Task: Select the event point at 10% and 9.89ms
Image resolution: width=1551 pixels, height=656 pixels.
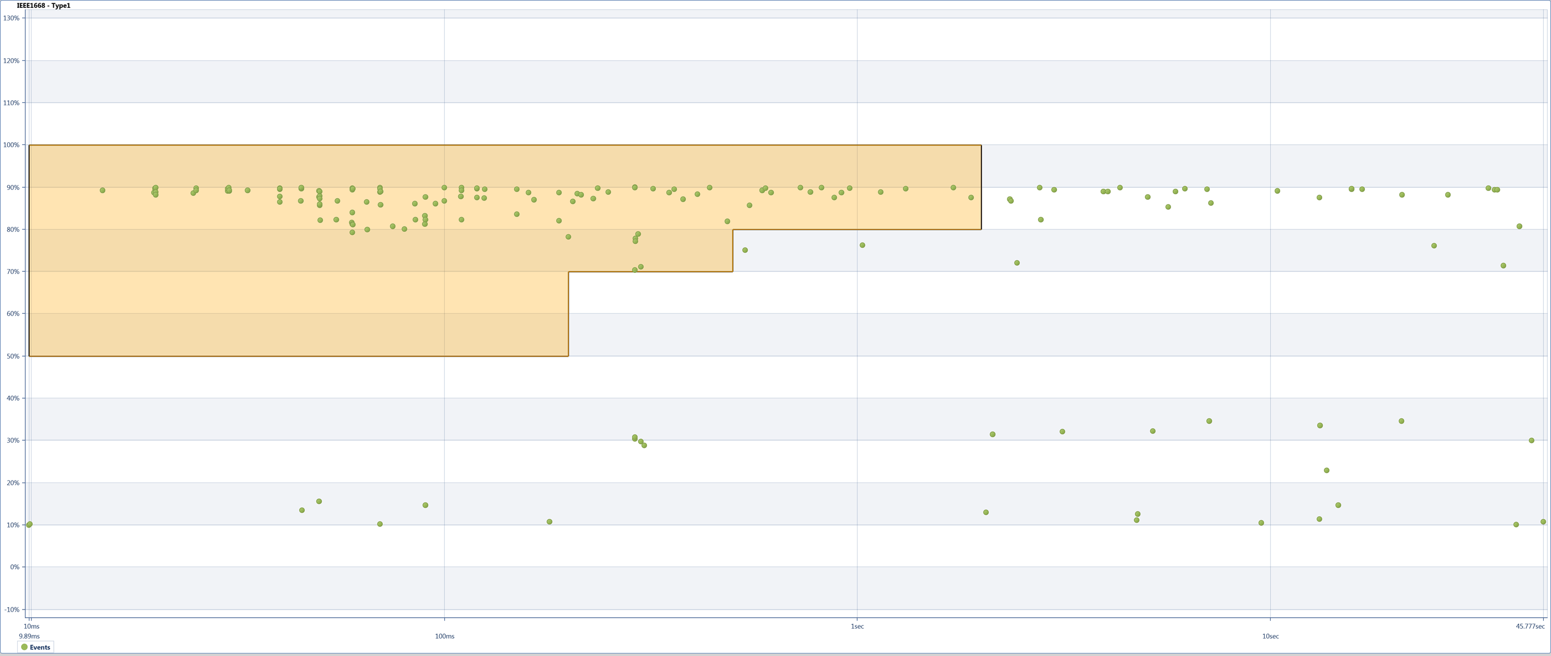Action: (x=29, y=525)
